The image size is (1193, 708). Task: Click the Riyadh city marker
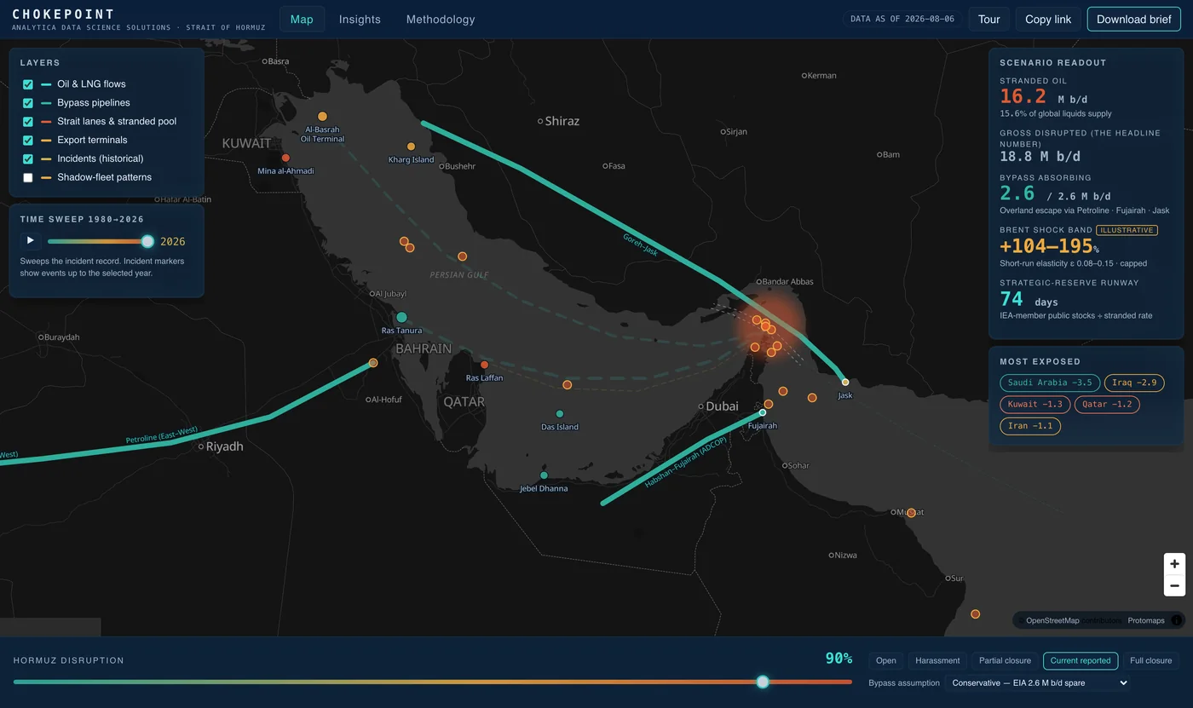click(x=201, y=446)
